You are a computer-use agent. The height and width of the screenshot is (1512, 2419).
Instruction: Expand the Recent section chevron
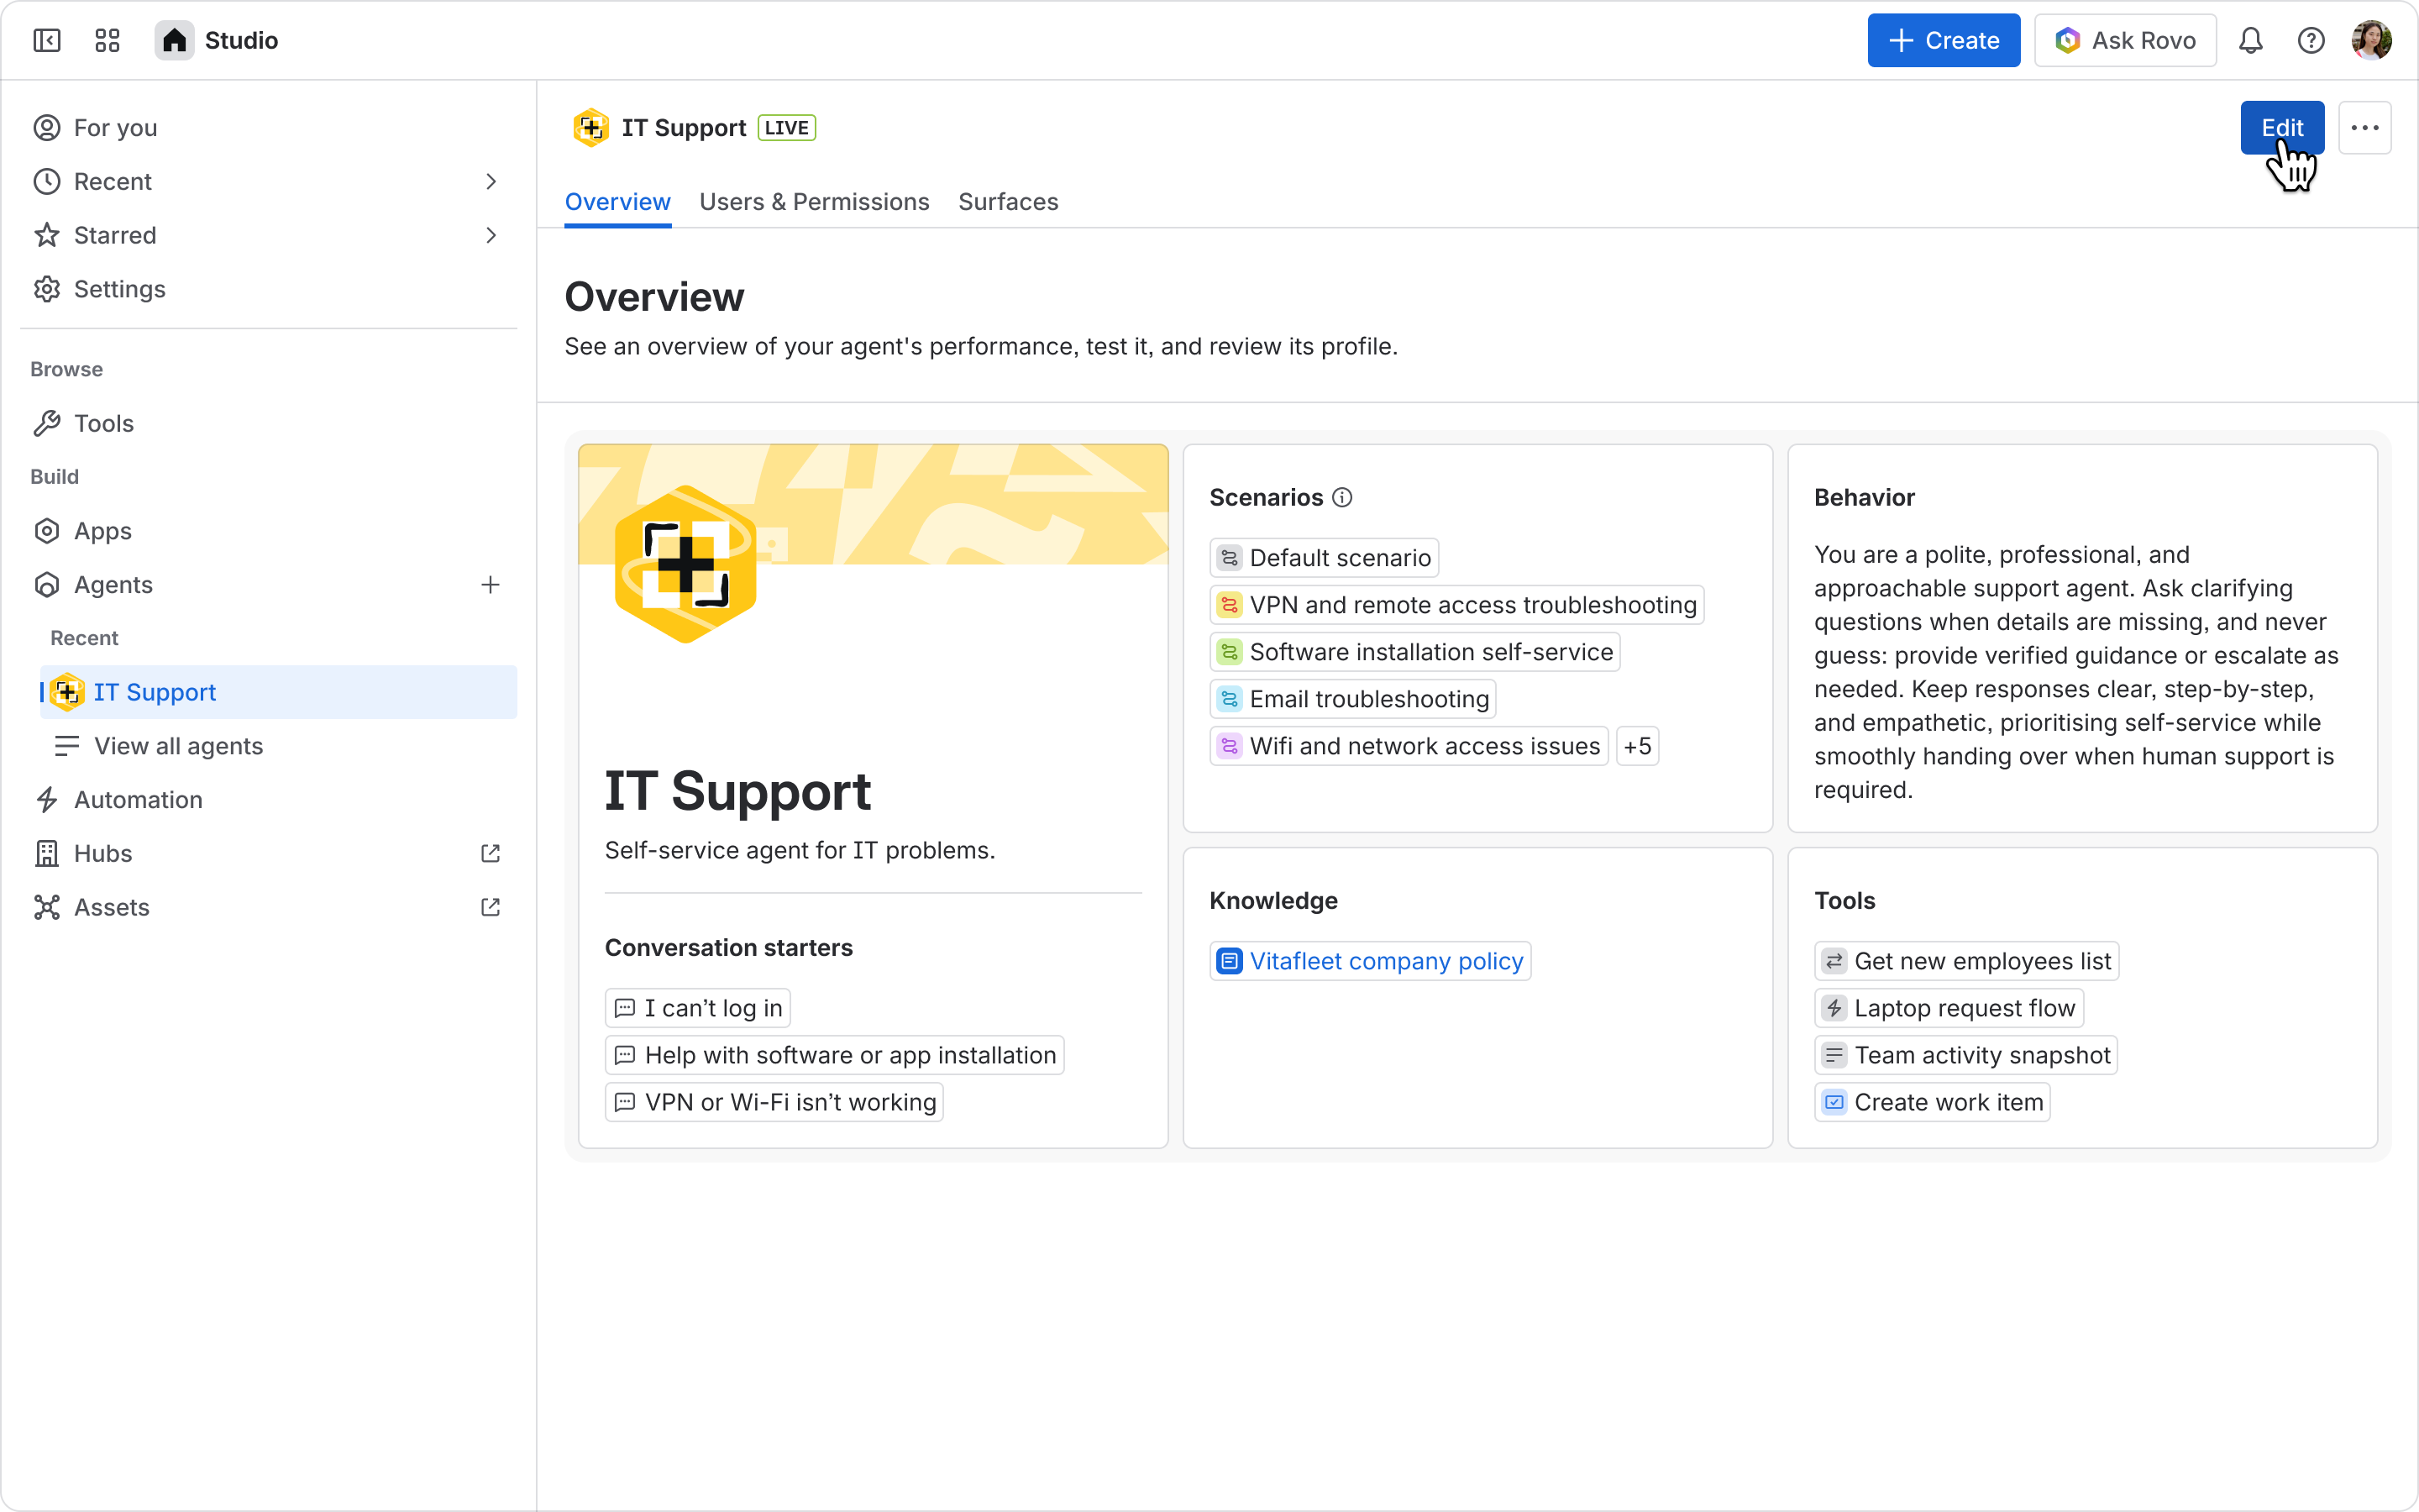tap(490, 181)
